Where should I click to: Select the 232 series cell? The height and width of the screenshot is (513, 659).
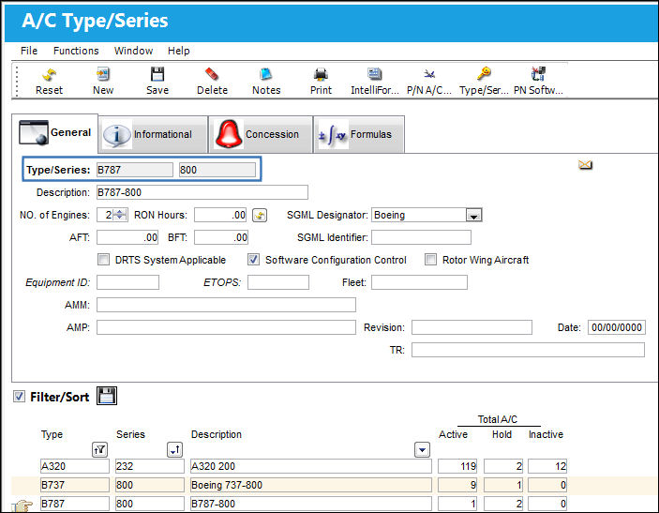[150, 466]
